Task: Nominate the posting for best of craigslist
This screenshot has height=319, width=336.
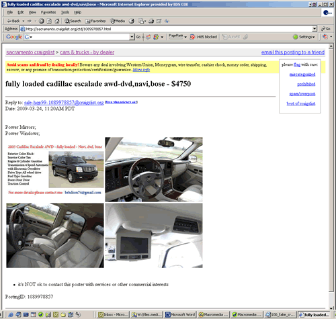Action: [x=301, y=103]
